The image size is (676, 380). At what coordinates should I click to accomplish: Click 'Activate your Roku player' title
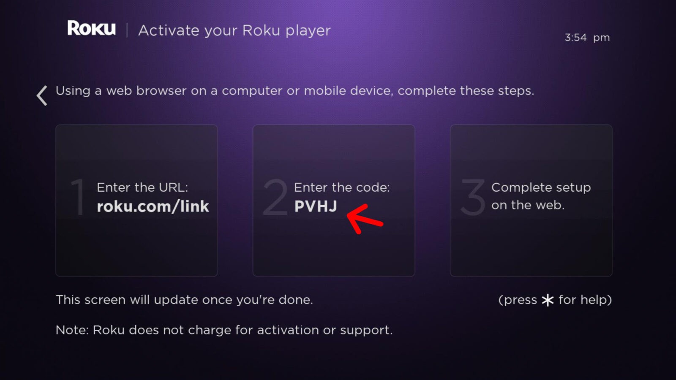pyautogui.click(x=234, y=30)
